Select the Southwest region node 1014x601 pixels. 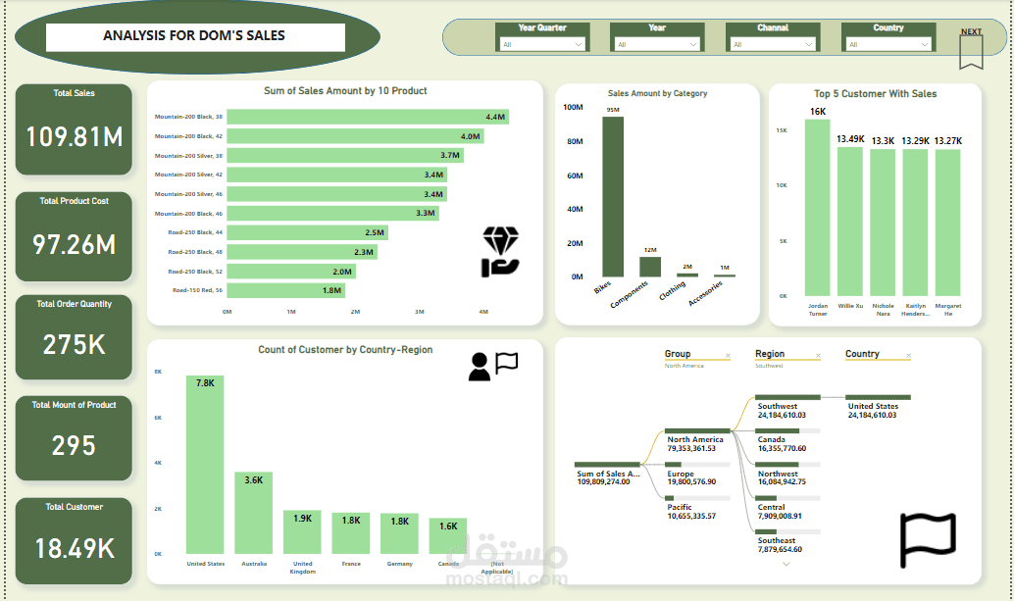787,407
